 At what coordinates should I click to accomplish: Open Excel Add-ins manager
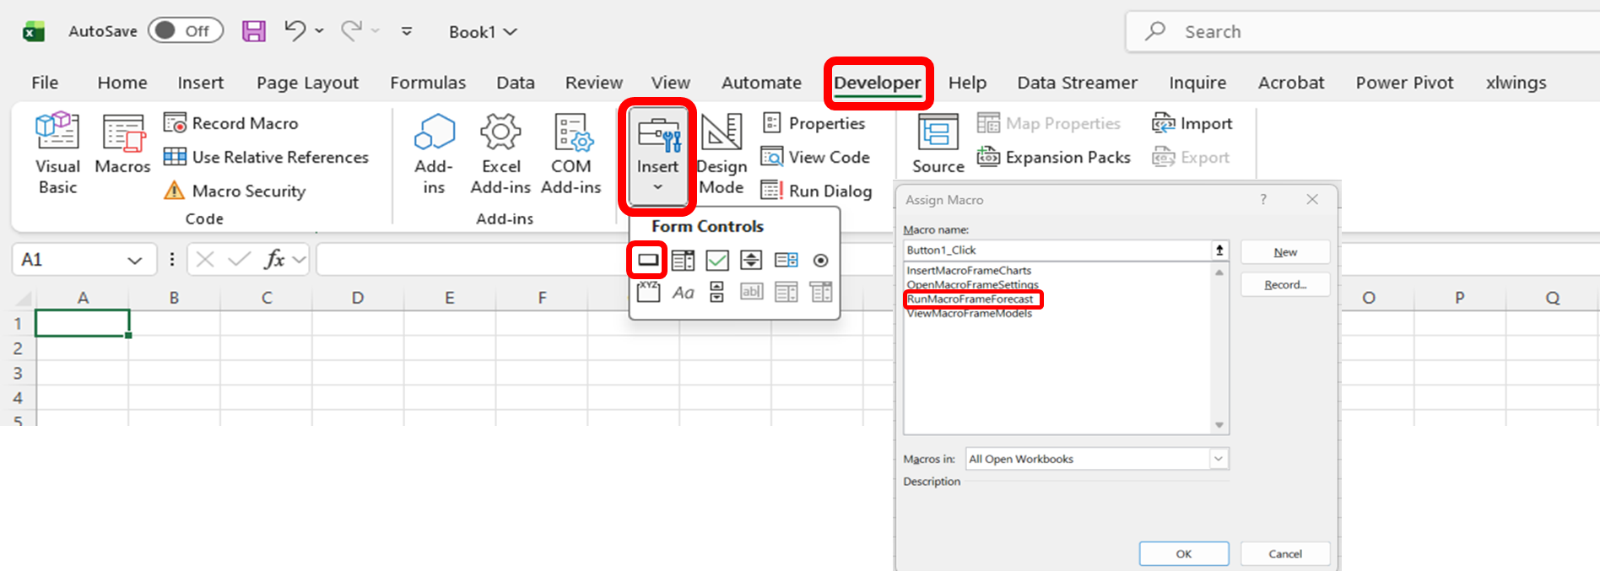tap(500, 154)
